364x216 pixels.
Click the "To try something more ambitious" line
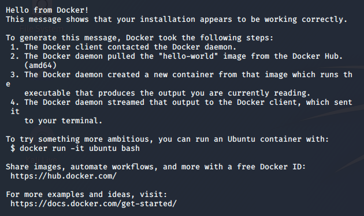click(168, 139)
